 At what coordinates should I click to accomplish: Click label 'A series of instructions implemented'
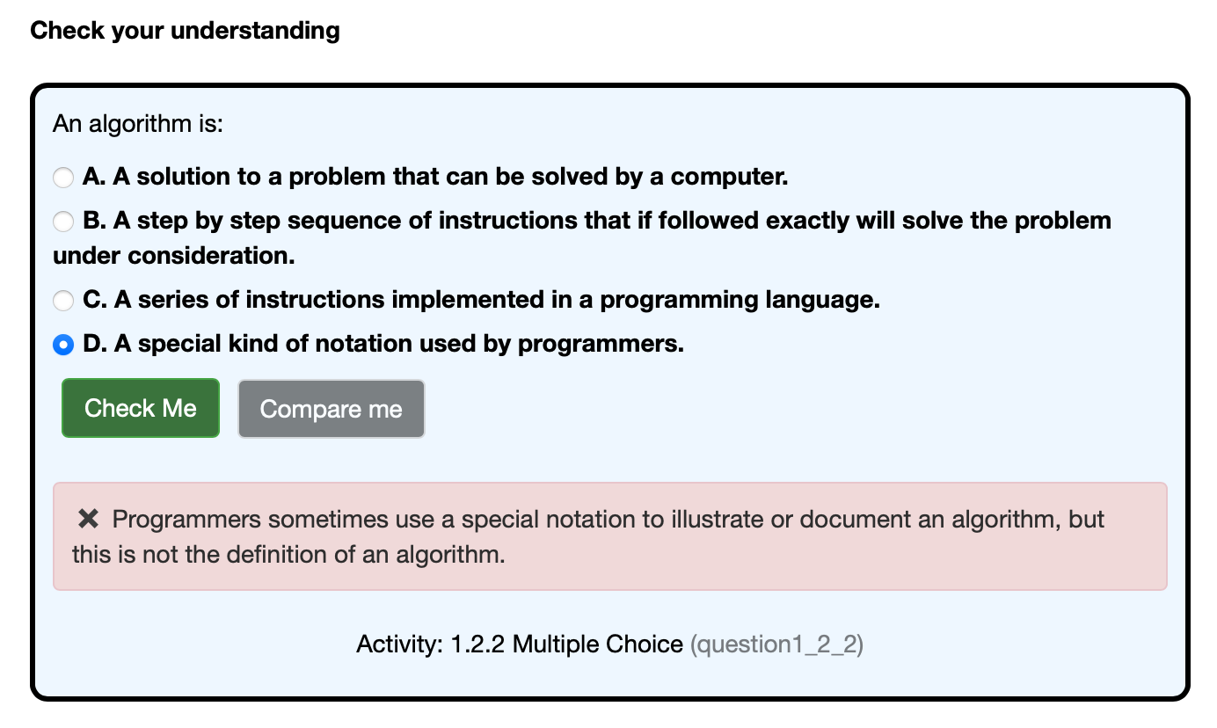332,300
